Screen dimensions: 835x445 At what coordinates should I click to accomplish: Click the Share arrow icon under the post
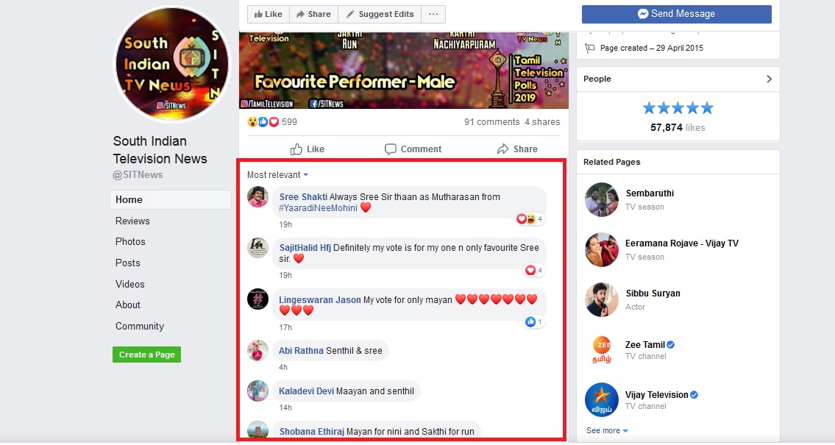502,149
